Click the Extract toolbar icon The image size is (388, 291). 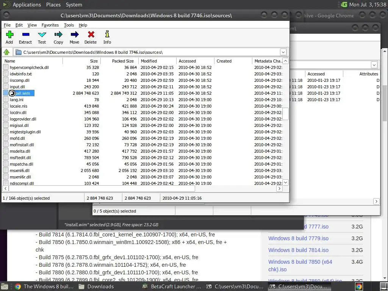pyautogui.click(x=25, y=34)
